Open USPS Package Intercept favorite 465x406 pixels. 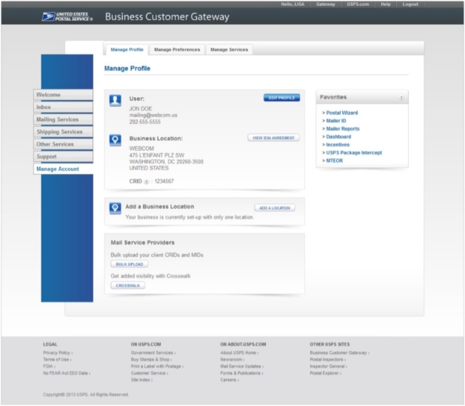tap(354, 153)
